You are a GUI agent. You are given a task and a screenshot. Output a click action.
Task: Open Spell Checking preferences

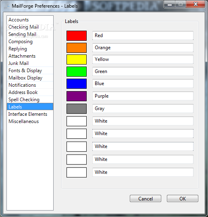[30, 99]
